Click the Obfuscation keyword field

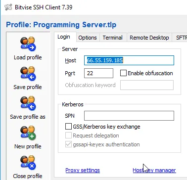(147, 85)
